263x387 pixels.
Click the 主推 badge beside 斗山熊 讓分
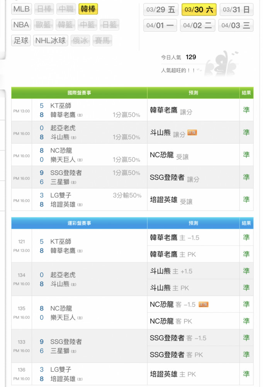(192, 132)
